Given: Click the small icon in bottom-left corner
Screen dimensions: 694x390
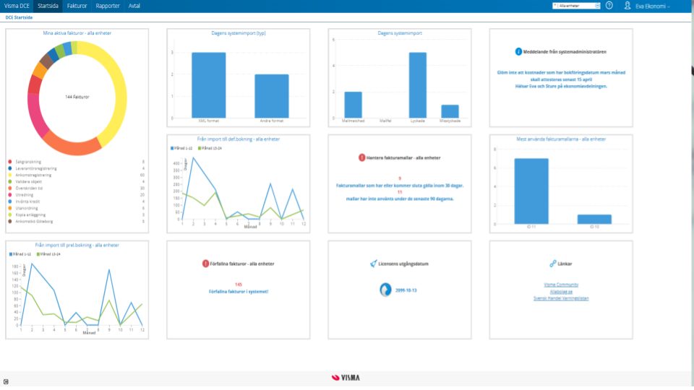Looking at the screenshot, I should pyautogui.click(x=6, y=381).
